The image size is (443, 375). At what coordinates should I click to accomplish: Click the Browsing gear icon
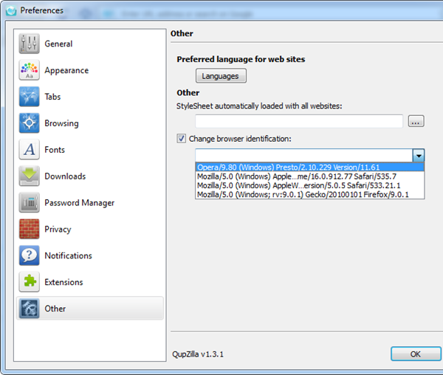(x=30, y=123)
